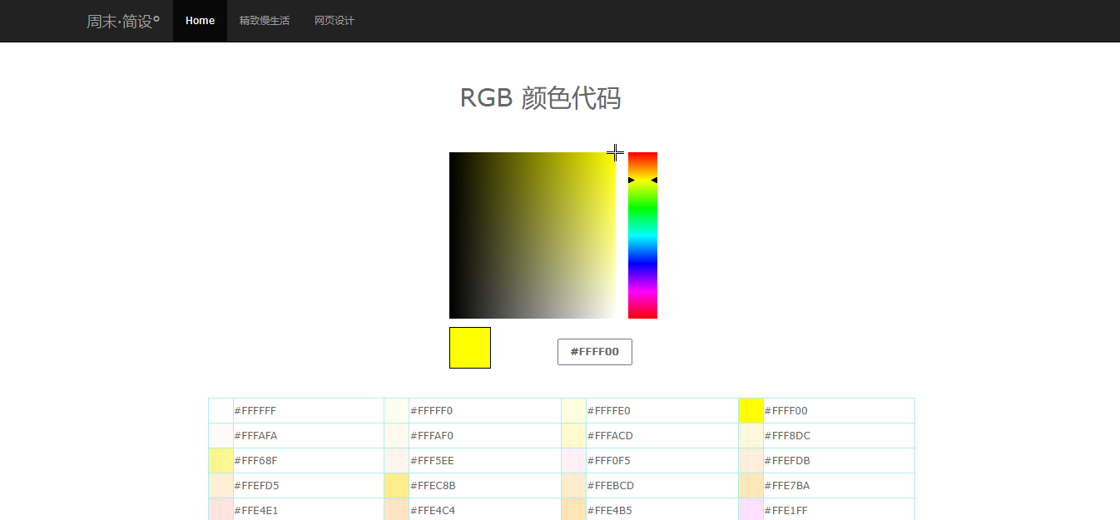
Task: Select the #FFF68F color swatch
Action: pos(221,461)
